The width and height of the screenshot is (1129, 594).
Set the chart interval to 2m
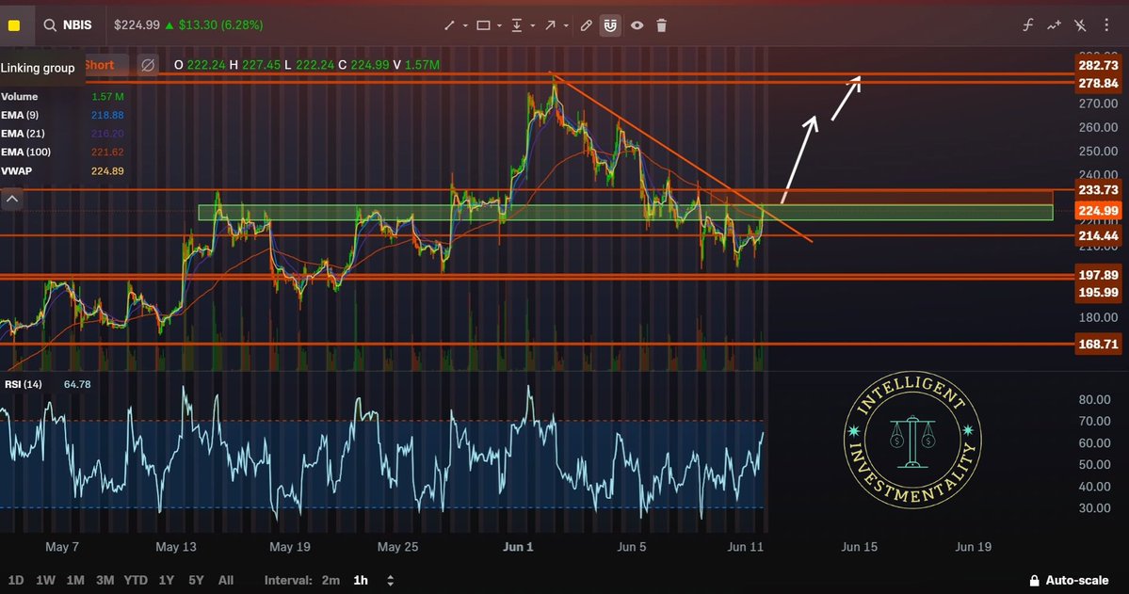tap(331, 580)
